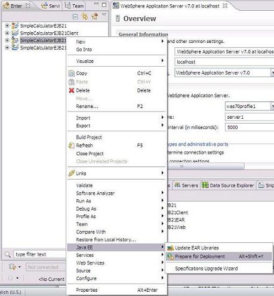Click the type filter text field
The width and height of the screenshot is (274, 296).
[x=40, y=254]
